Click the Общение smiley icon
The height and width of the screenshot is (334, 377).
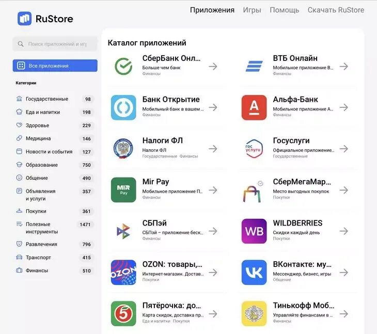click(19, 178)
